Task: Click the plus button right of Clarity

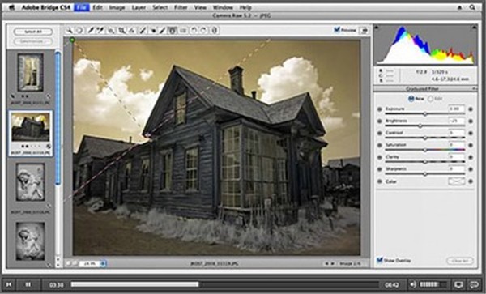Action: click(471, 157)
